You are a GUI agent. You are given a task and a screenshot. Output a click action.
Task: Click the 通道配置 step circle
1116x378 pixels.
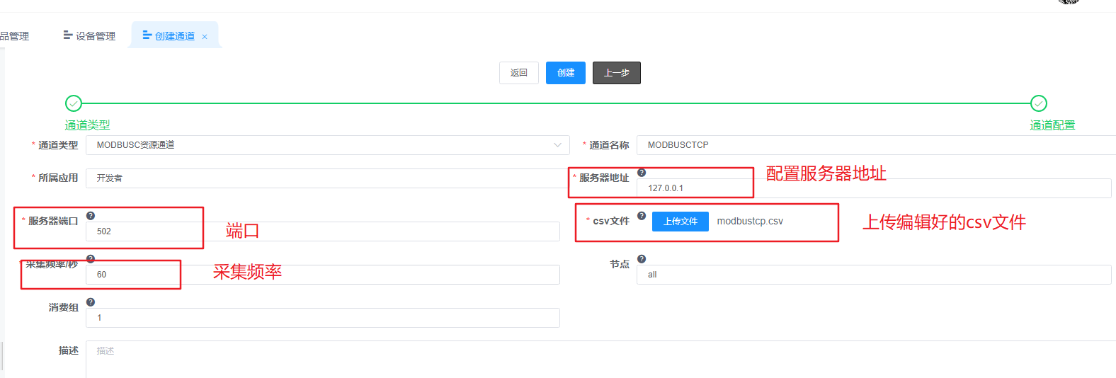tap(1039, 103)
